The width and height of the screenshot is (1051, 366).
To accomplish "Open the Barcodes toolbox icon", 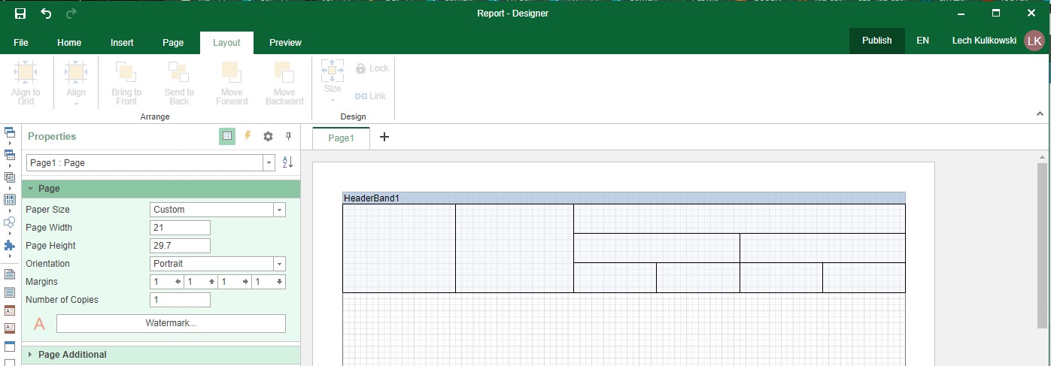I will 10,200.
